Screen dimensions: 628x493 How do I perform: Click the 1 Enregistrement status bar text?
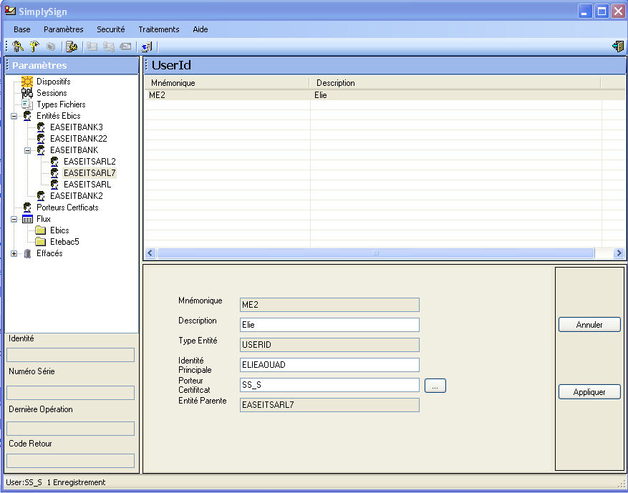coord(76,482)
